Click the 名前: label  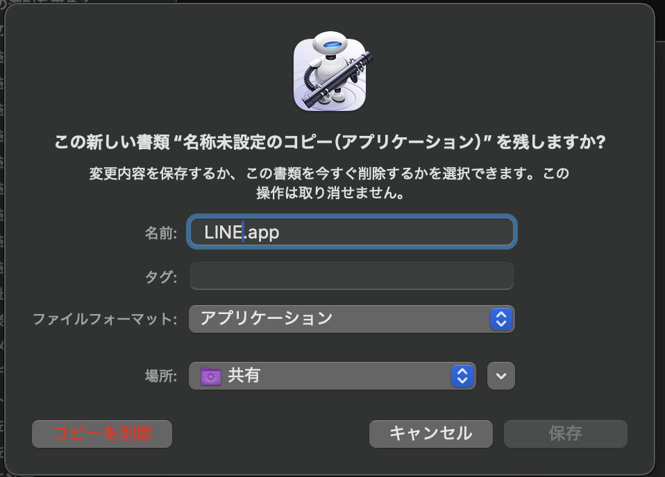click(x=161, y=232)
